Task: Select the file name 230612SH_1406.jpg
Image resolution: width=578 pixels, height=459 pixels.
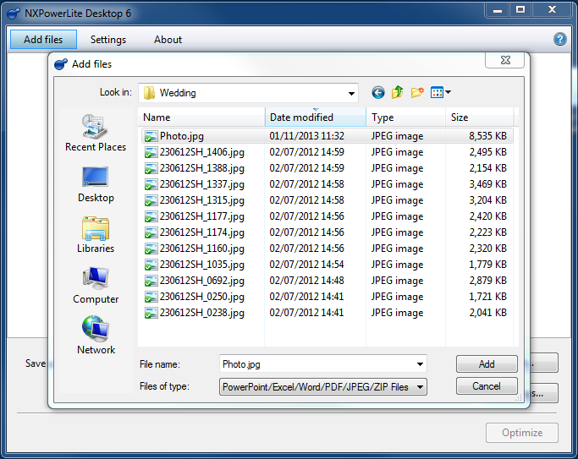Action: tap(202, 152)
